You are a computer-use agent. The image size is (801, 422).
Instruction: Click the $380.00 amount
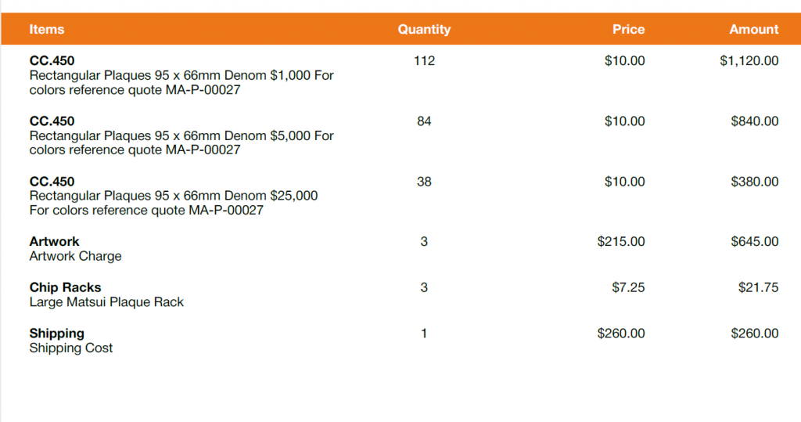(x=754, y=182)
